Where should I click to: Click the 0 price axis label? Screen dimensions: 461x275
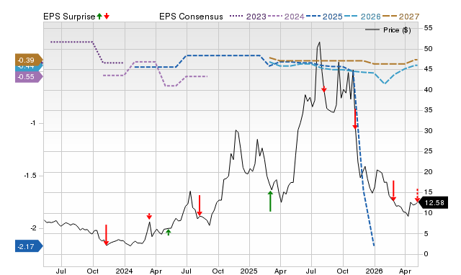[426, 254]
